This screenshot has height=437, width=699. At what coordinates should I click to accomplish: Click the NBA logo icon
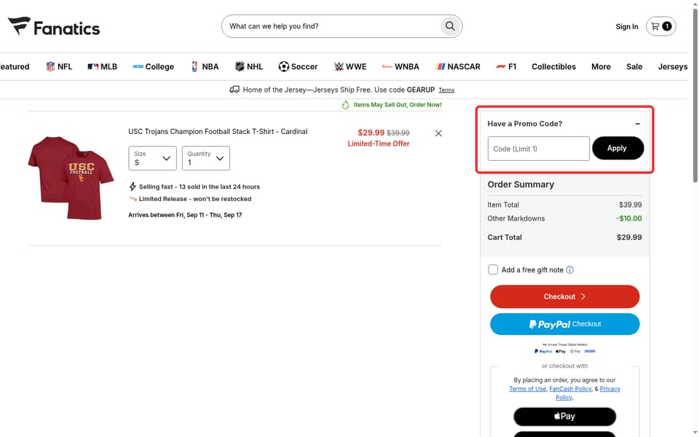pos(194,66)
